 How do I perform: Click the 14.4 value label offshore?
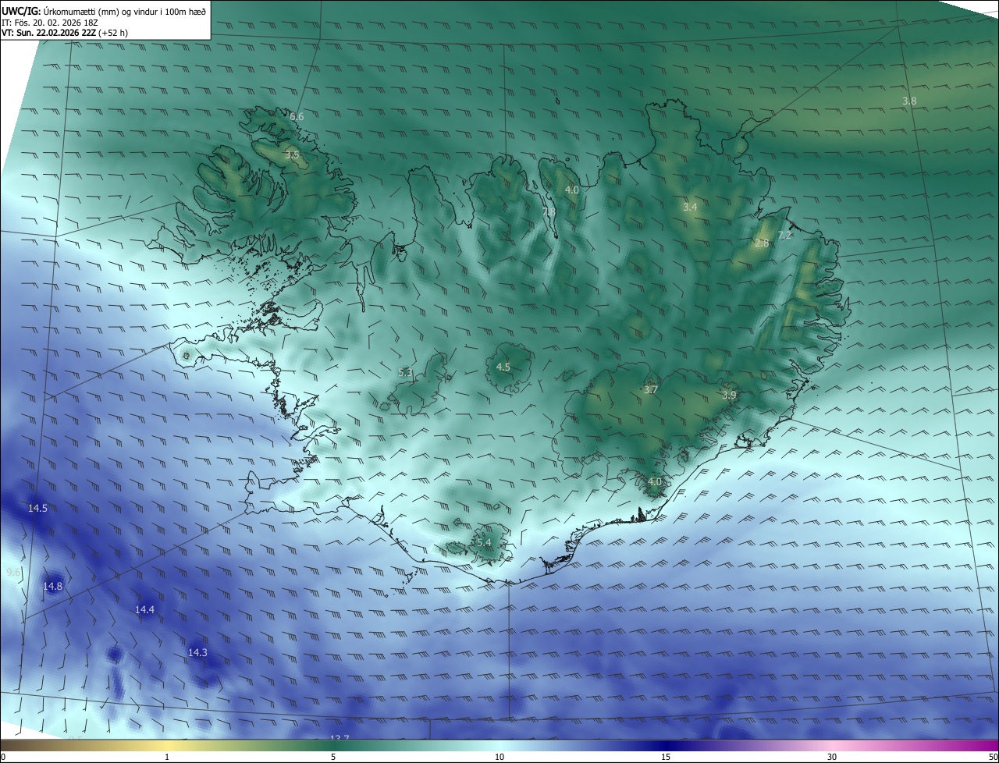(x=144, y=609)
